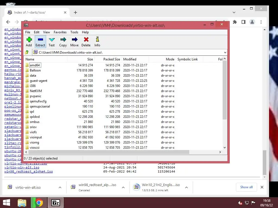
Task: Sort by the Name column header
Action: (46, 59)
